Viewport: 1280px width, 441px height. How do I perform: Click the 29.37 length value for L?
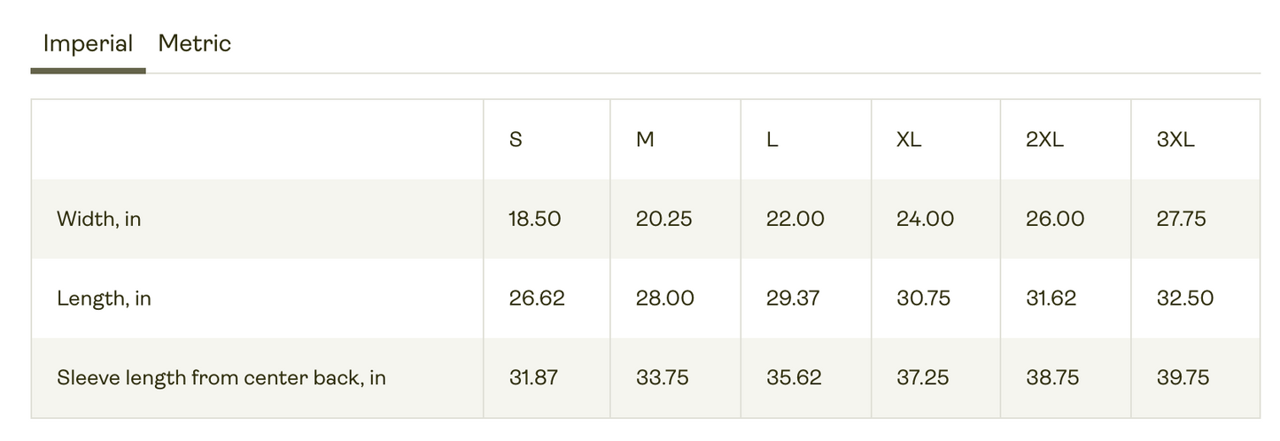[793, 298]
